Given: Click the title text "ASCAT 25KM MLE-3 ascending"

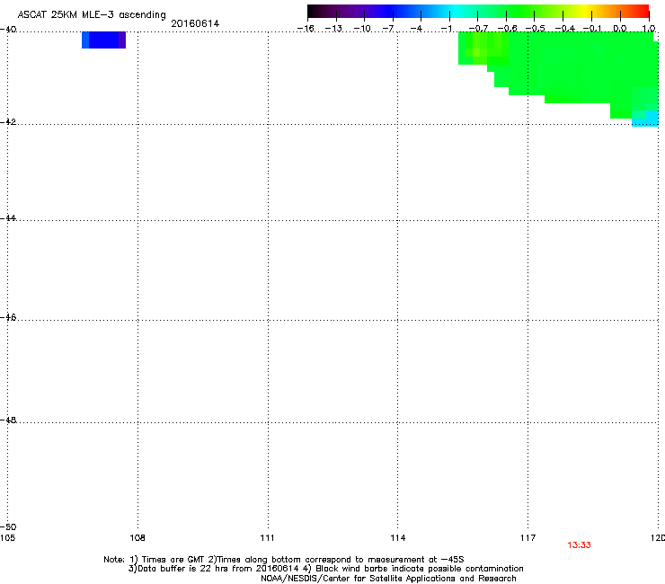Looking at the screenshot, I should (92, 15).
